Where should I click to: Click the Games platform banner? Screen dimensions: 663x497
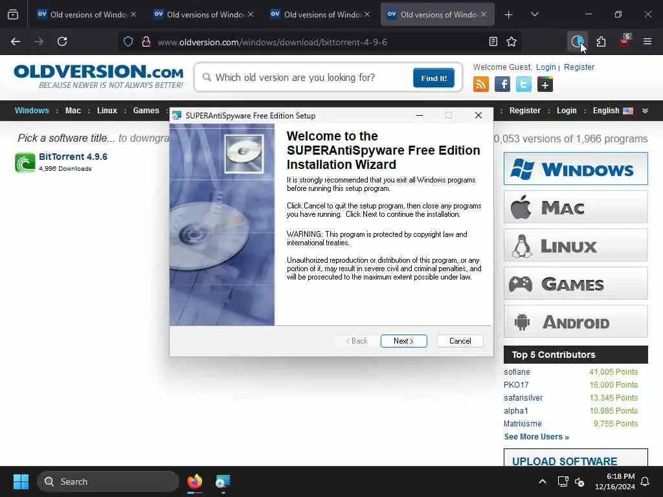(576, 283)
